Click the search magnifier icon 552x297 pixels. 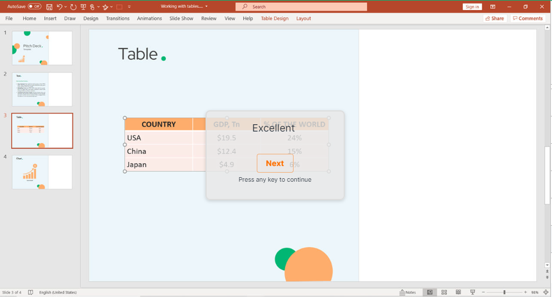coord(245,7)
